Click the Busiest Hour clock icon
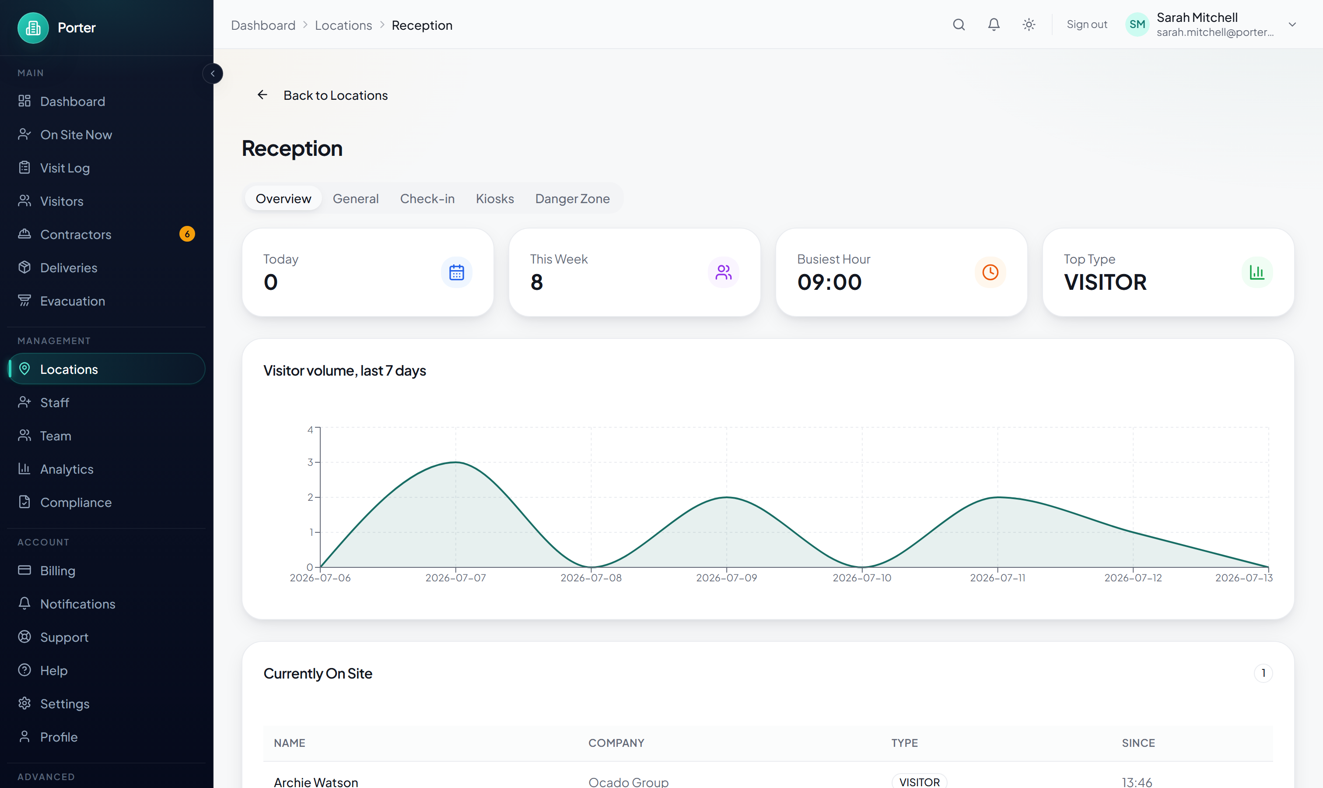1323x788 pixels. tap(990, 272)
